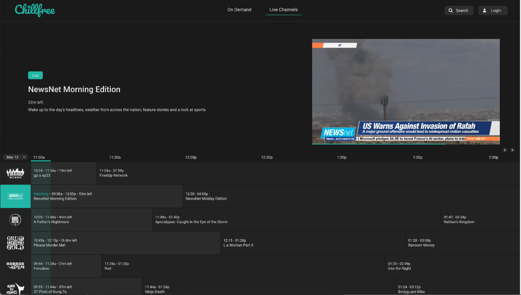Click the 2:00p timeline marker
Screen dimensions: 521x295
(493, 157)
